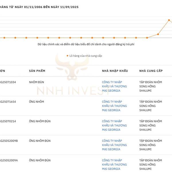This screenshot has height=172, width=172.
Task: Click the 'SẢN PHẨM' column header
Action: pyautogui.click(x=37, y=71)
